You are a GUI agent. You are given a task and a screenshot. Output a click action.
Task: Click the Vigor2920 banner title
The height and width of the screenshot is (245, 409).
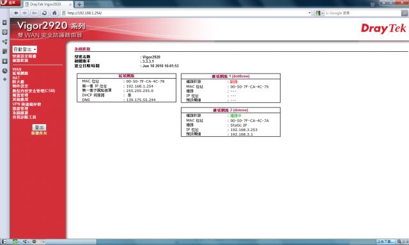click(51, 26)
